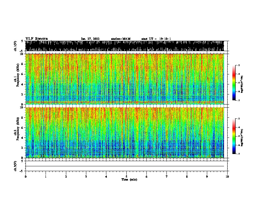The image size is (256, 198).
Task: Click time axis tick label "8"
Action: [x=187, y=177]
